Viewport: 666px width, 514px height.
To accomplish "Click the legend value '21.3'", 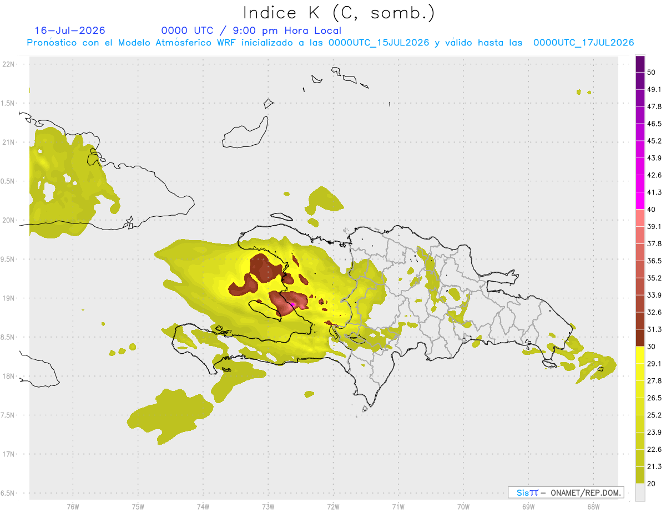I will pyautogui.click(x=654, y=466).
